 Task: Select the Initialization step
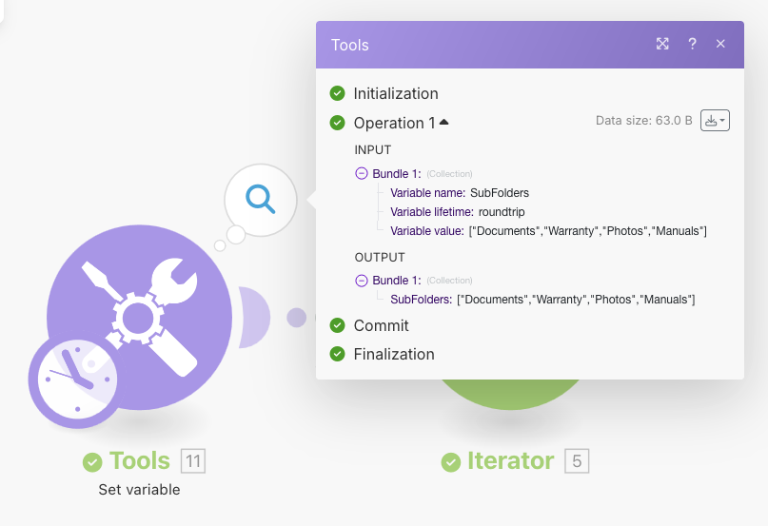[395, 93]
